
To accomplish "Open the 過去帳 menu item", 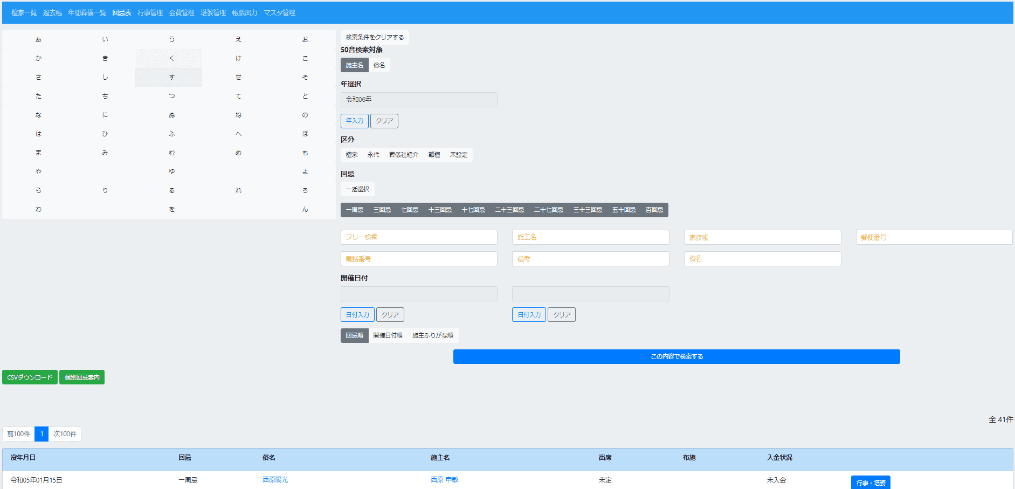I will click(52, 13).
